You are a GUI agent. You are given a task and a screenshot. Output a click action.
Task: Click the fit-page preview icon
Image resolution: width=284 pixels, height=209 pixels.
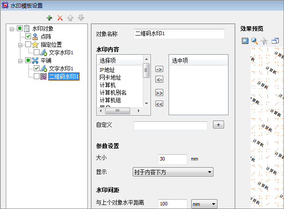245,41
